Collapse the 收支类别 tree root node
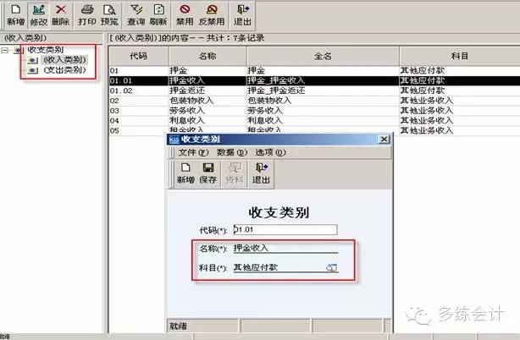 (x=5, y=50)
